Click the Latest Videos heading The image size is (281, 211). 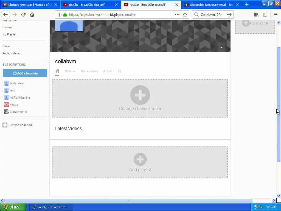tap(68, 129)
